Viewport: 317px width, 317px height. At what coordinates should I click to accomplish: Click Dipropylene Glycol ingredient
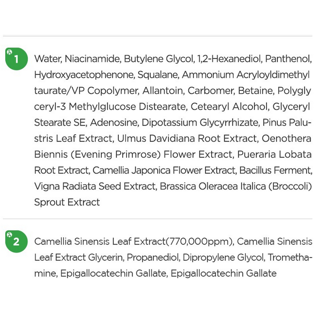tap(224, 257)
